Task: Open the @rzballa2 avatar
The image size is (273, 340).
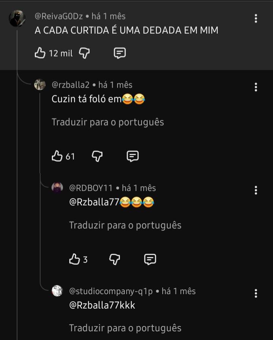Action: 40,85
